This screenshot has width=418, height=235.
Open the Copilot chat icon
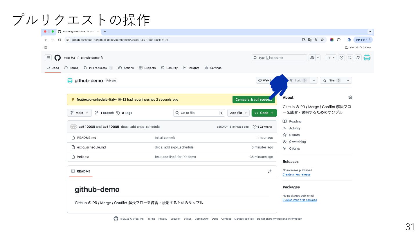coord(312,58)
